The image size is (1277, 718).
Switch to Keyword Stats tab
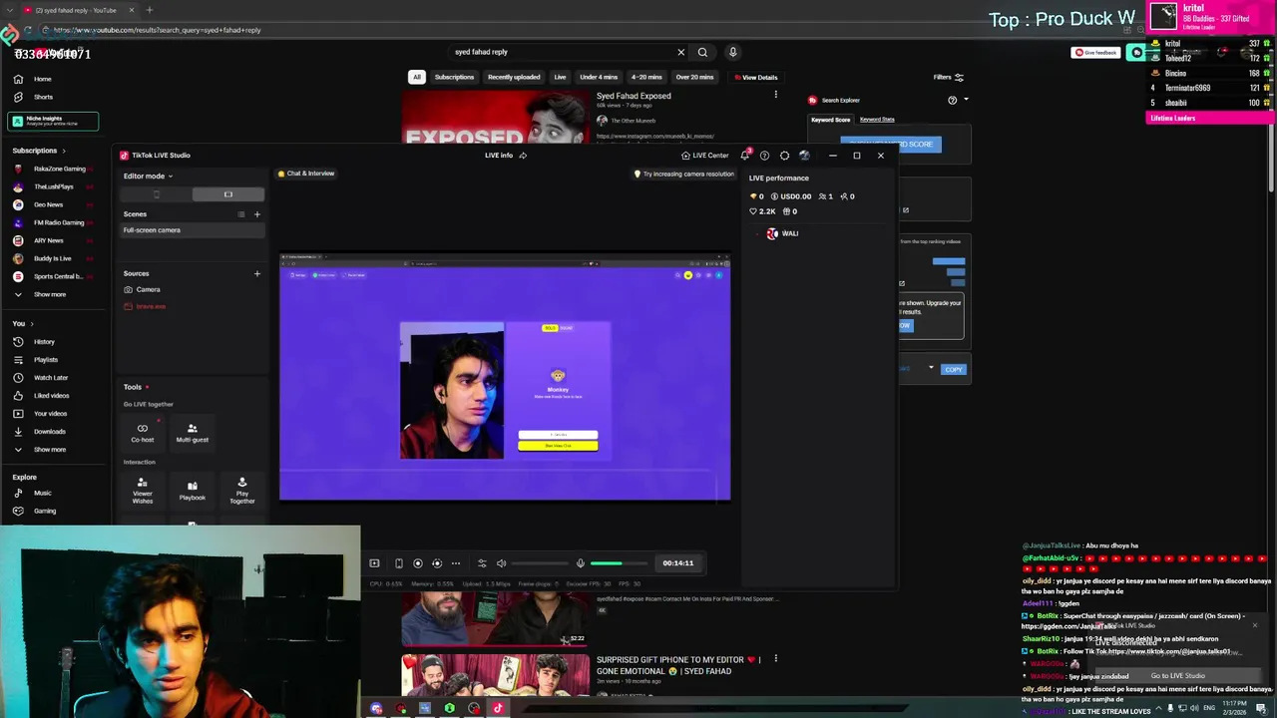click(877, 120)
